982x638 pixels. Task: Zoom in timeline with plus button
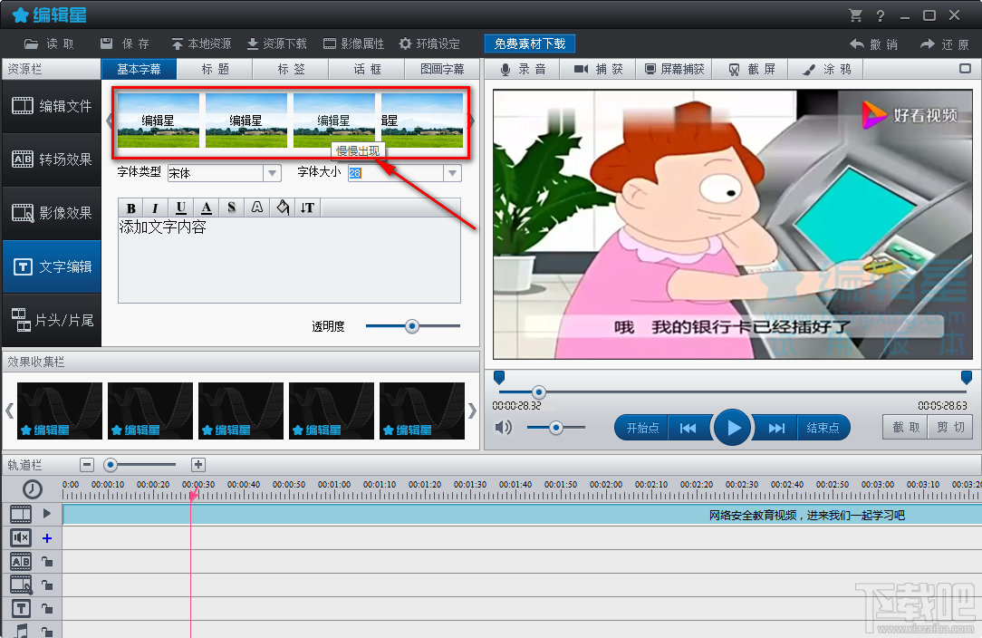(x=198, y=465)
